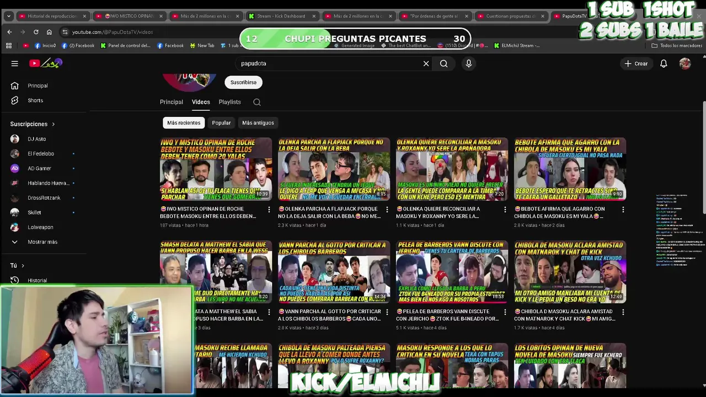
Task: Open options for PELEA DE BARBEROS video
Action: click(x=505, y=312)
